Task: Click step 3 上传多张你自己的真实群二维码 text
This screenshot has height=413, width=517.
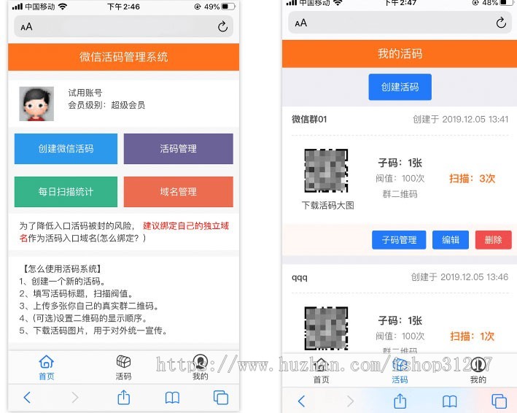Action: pos(89,306)
